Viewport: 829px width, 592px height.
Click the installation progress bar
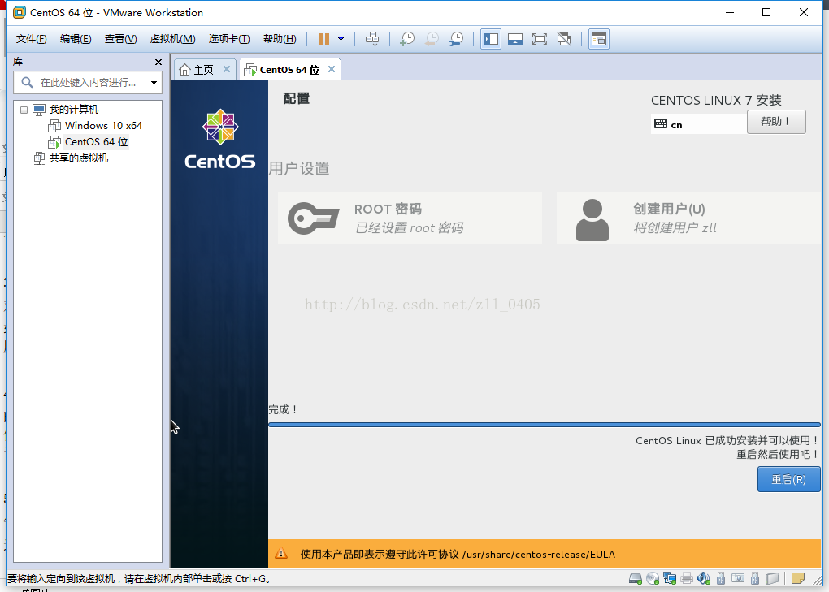[x=544, y=425]
